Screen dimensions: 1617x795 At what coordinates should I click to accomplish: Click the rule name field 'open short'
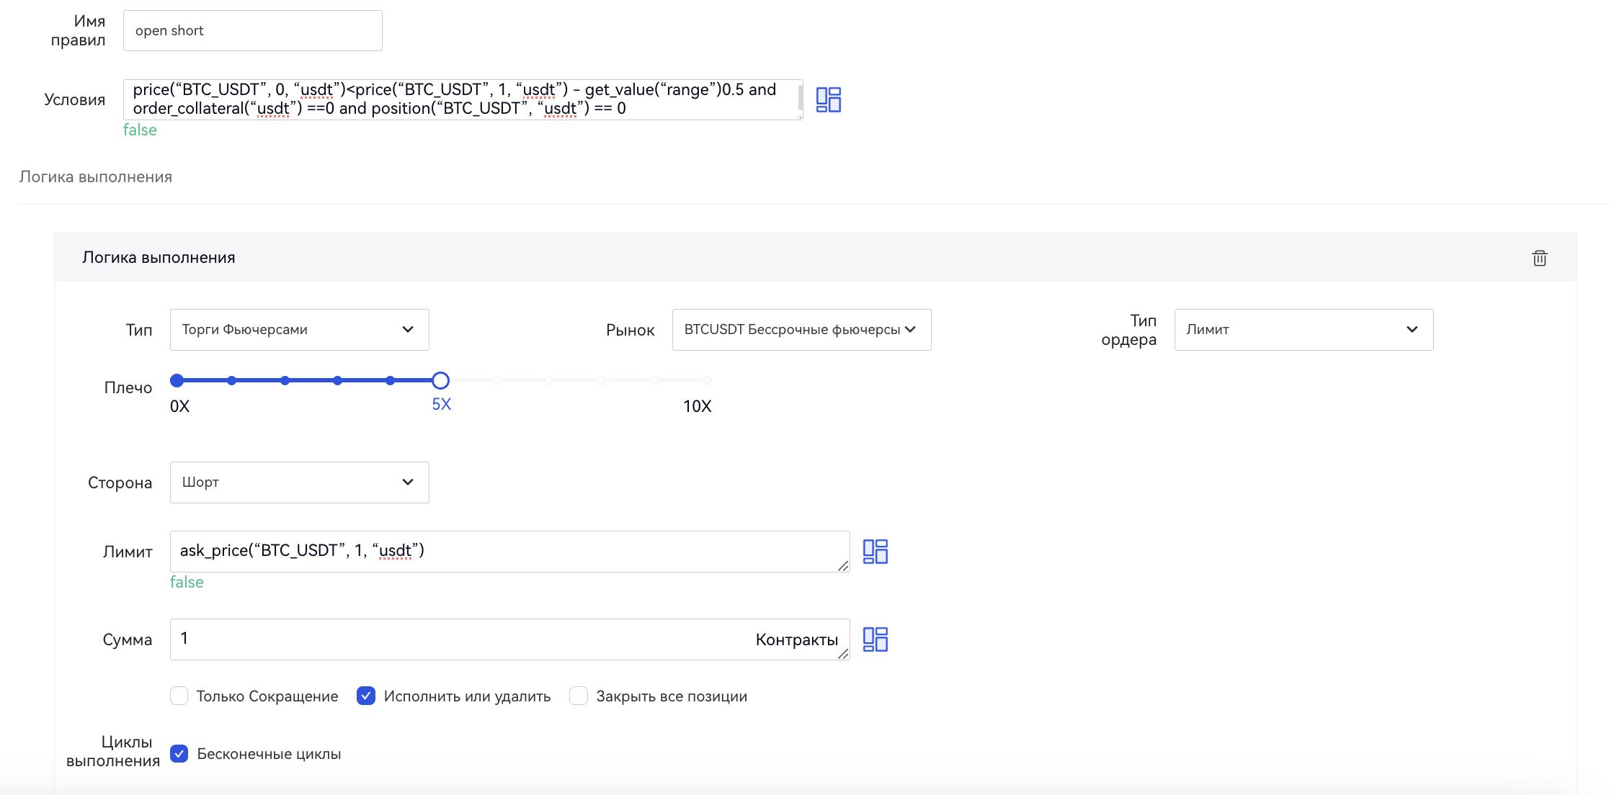(252, 31)
